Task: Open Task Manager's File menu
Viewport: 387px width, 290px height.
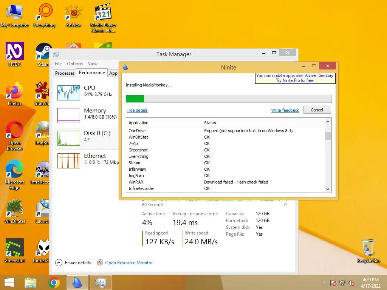Action: [x=58, y=63]
